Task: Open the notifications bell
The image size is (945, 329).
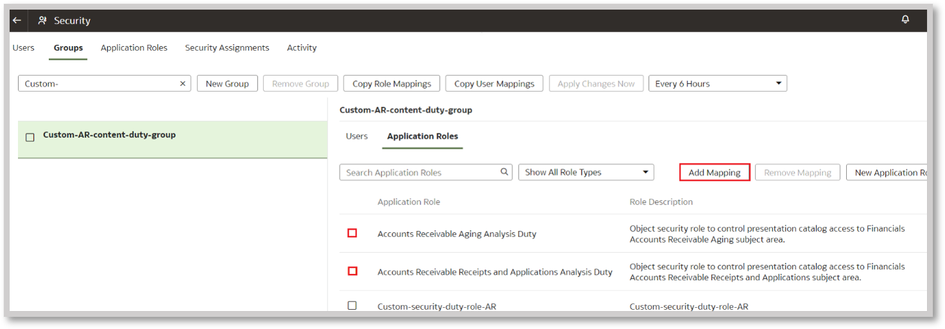Action: 905,20
